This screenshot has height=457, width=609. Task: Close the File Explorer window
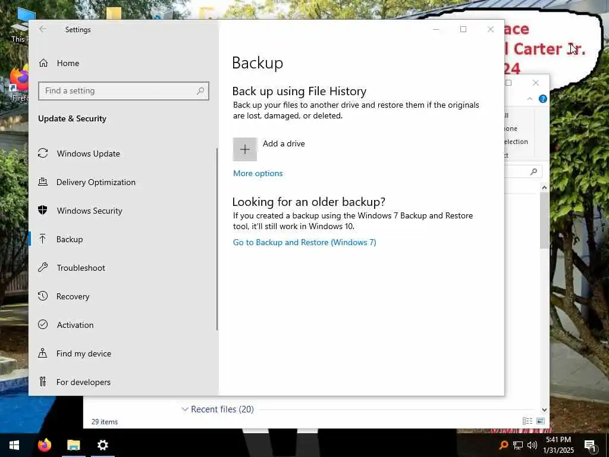click(x=536, y=83)
